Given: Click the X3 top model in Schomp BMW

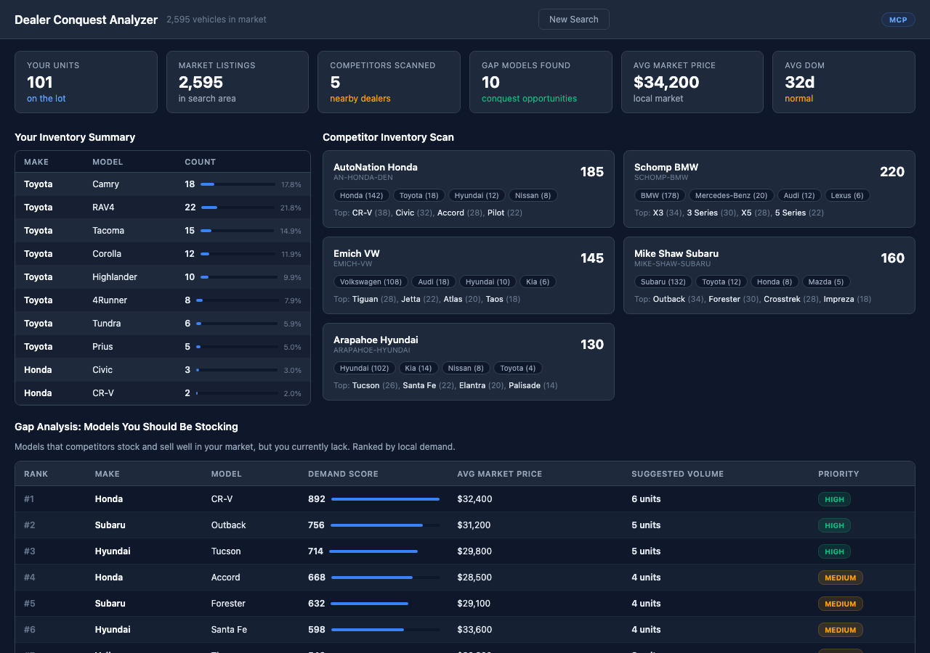Looking at the screenshot, I should coord(658,213).
